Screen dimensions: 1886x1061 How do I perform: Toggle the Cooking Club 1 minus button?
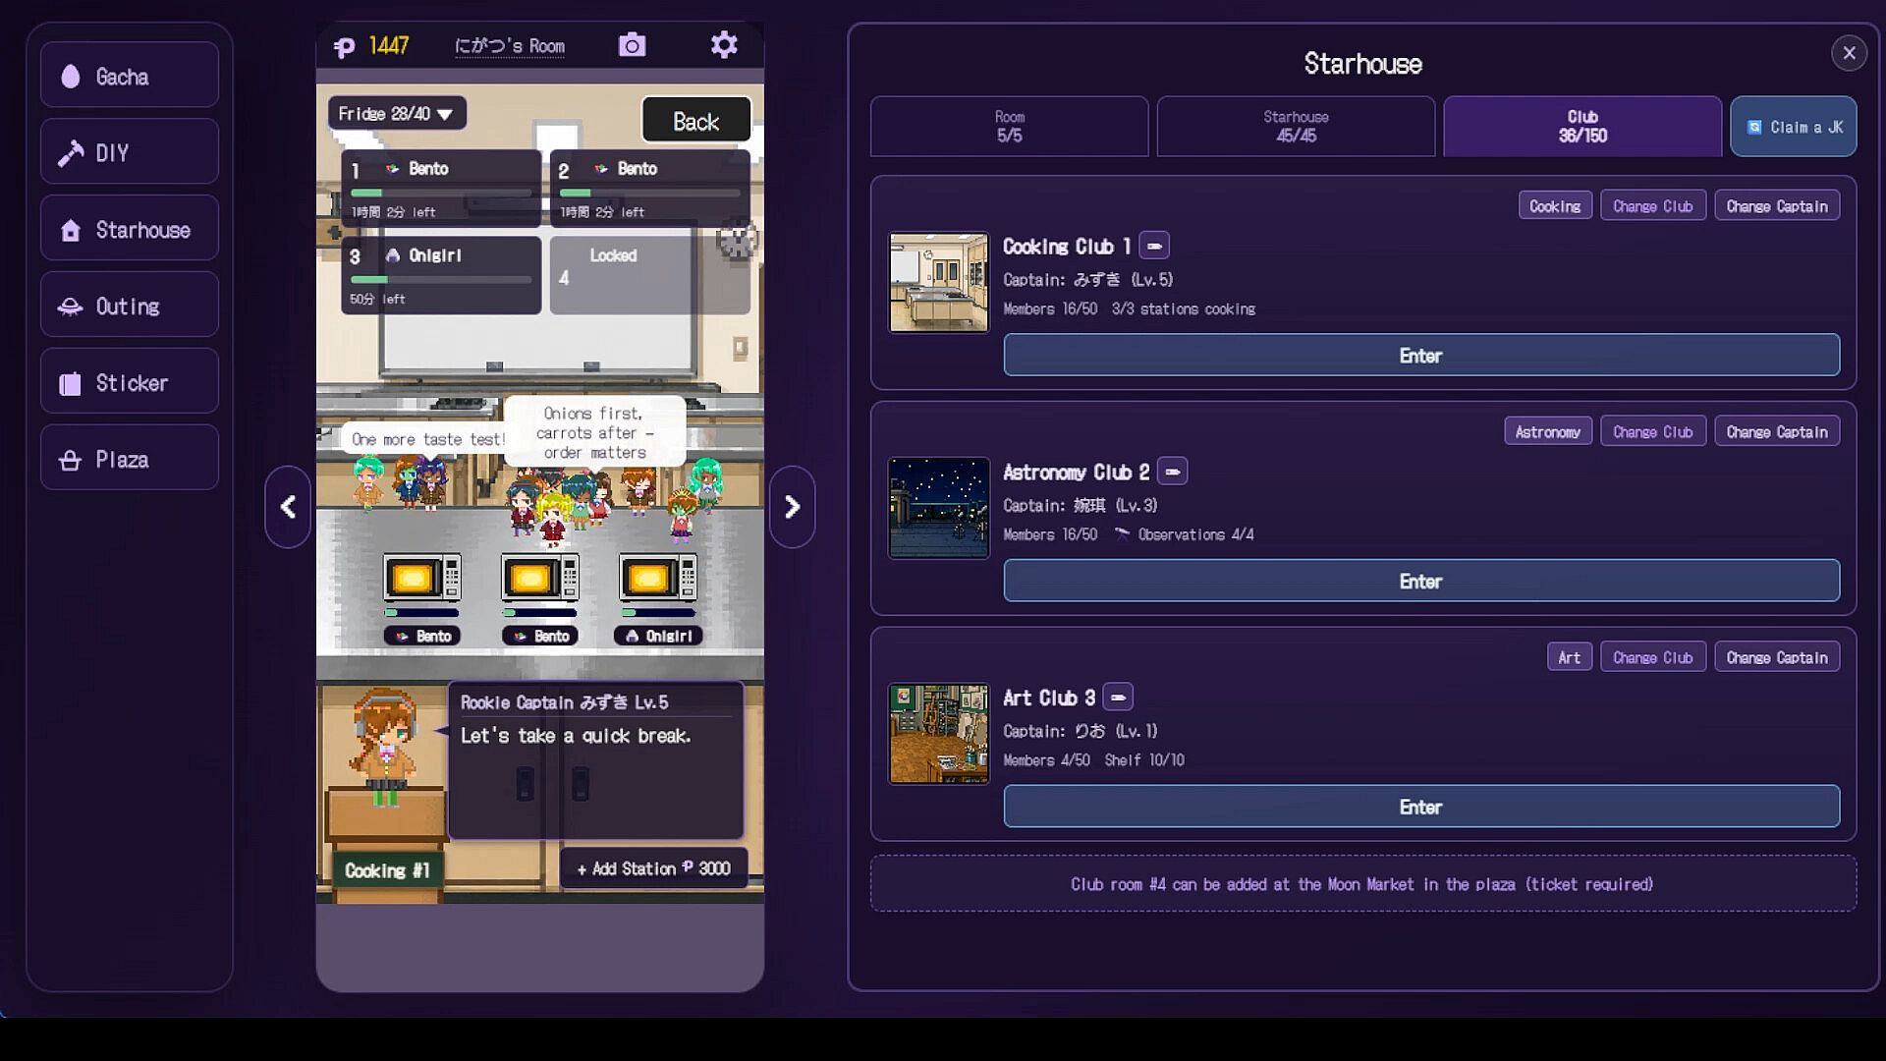click(x=1154, y=246)
